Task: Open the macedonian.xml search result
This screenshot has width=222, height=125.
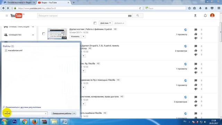Action: (15, 50)
